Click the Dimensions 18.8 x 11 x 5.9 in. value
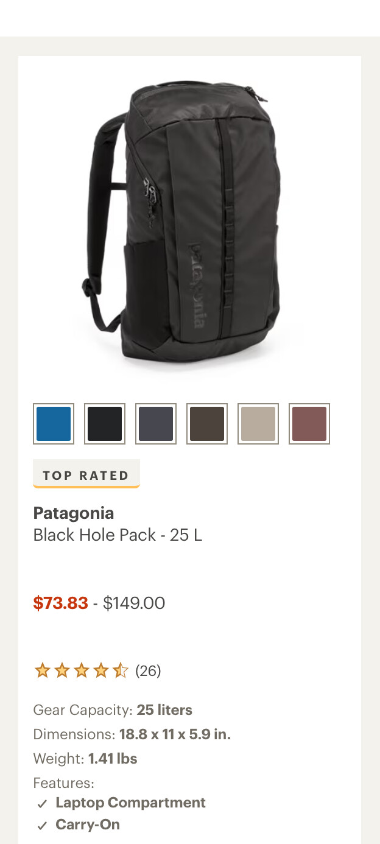 pyautogui.click(x=175, y=734)
